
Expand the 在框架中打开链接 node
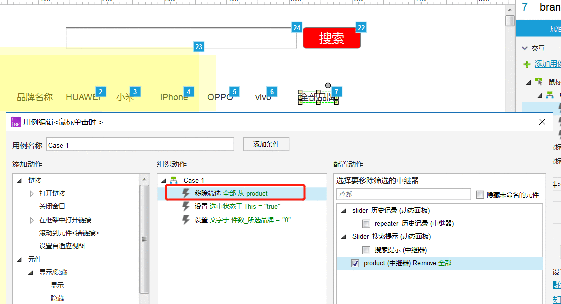pos(32,220)
